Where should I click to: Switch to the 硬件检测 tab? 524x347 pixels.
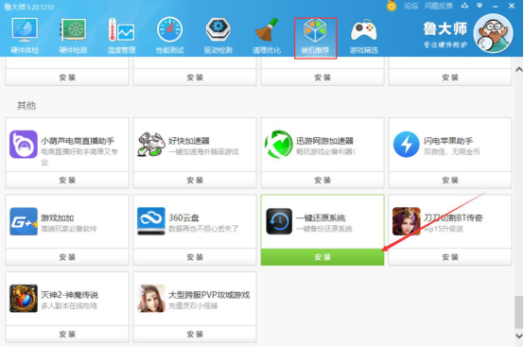pos(73,36)
